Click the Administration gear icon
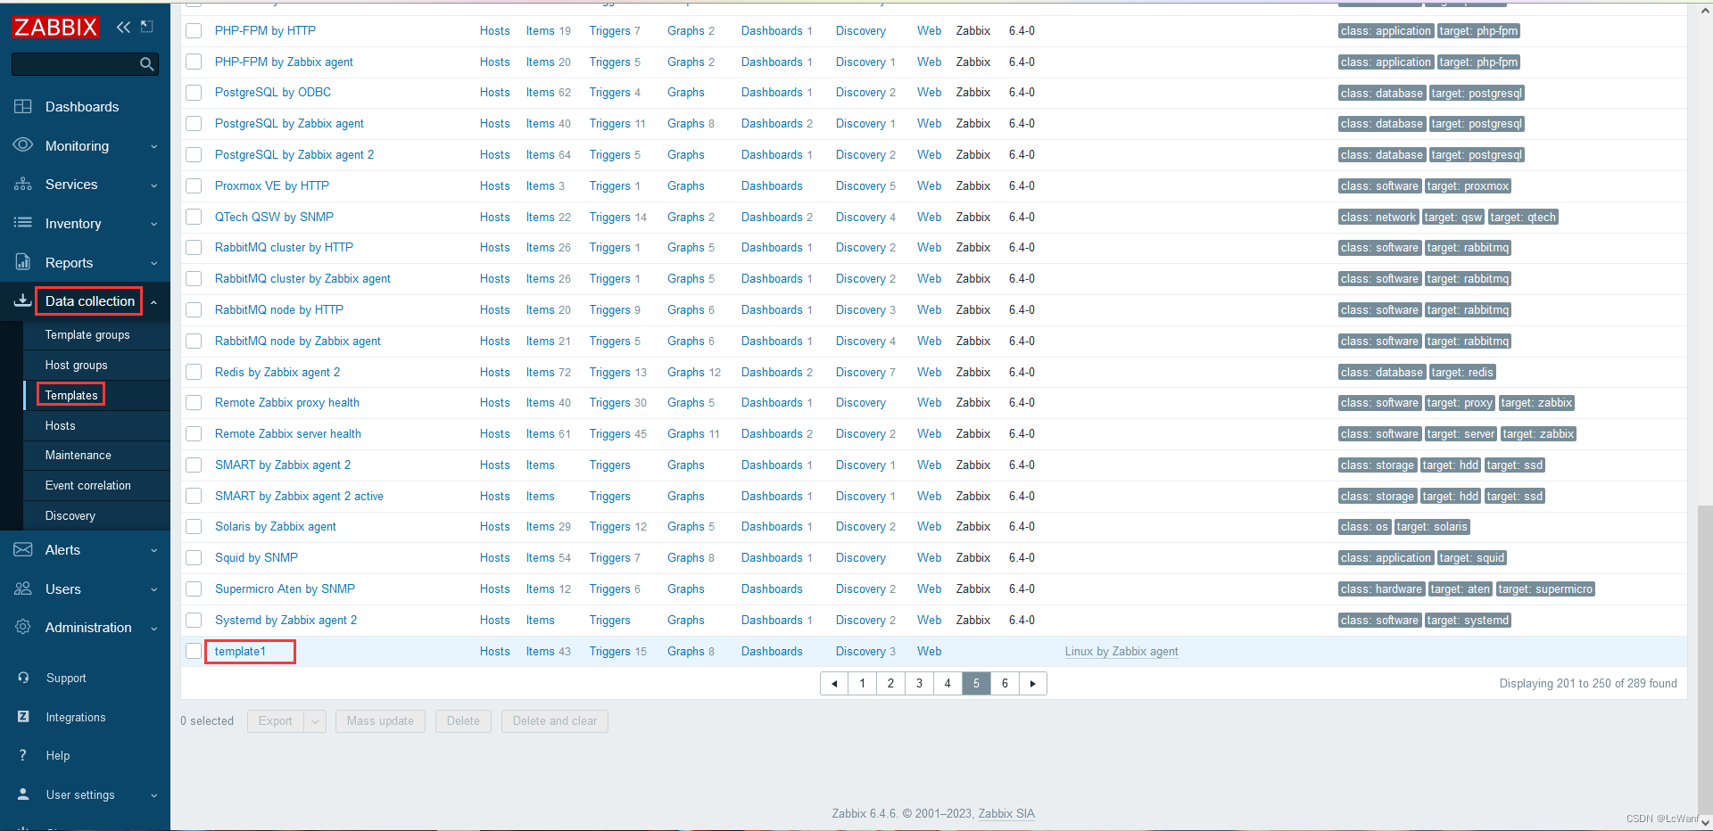The height and width of the screenshot is (831, 1713). [x=23, y=627]
